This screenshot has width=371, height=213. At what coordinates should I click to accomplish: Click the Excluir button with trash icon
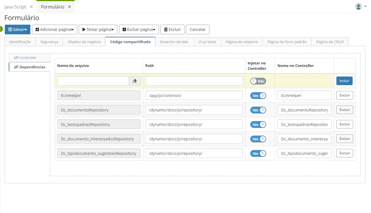coord(173,29)
